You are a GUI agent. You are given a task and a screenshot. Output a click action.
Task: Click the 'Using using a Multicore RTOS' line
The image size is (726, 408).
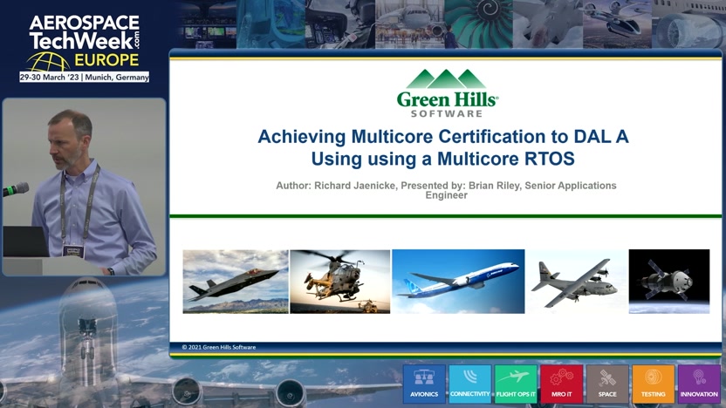tap(442, 159)
